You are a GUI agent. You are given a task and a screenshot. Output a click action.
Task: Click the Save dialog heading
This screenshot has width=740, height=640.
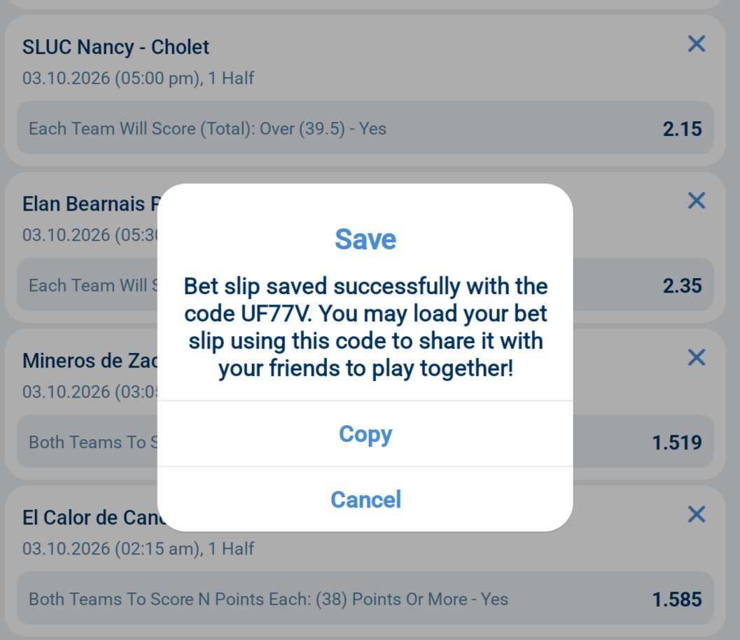pos(365,239)
